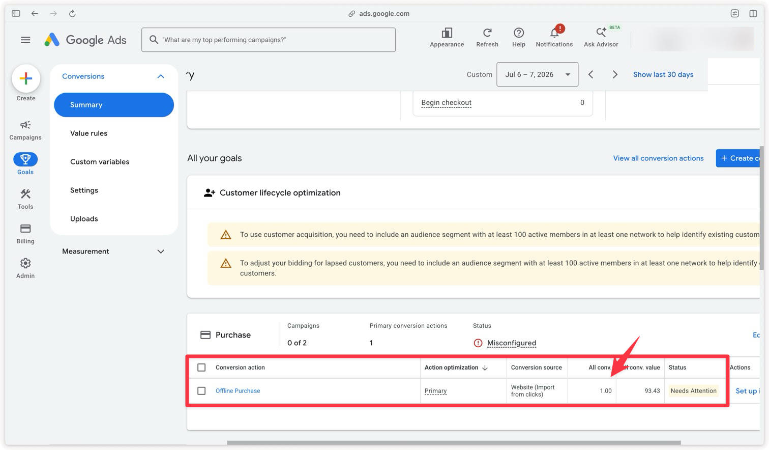Image resolution: width=769 pixels, height=450 pixels.
Task: Click the Create conversion action button
Action: [738, 158]
